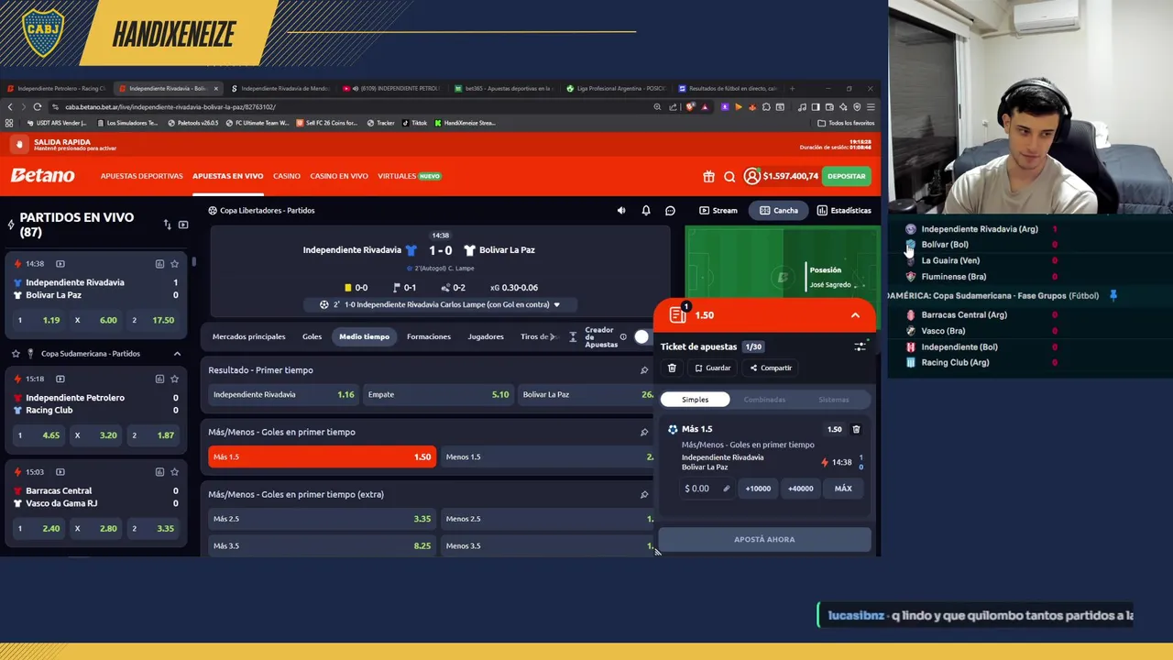
Task: Favorite the Independiente Rivadavia match with the star
Action: (x=174, y=264)
